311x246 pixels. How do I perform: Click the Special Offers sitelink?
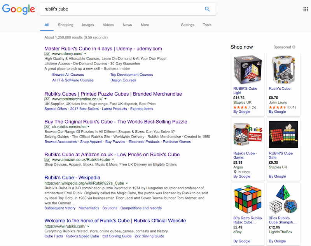[56, 109]
